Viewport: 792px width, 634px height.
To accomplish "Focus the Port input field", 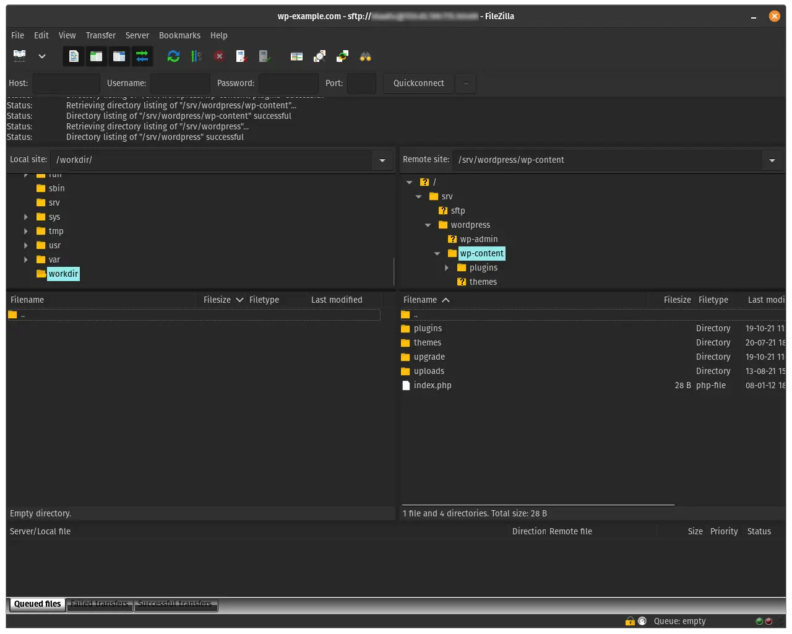I will (361, 83).
